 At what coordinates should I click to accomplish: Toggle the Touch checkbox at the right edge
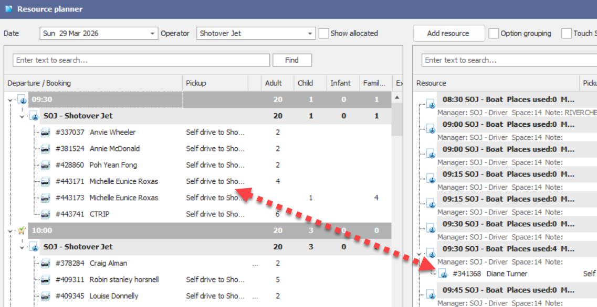click(567, 34)
